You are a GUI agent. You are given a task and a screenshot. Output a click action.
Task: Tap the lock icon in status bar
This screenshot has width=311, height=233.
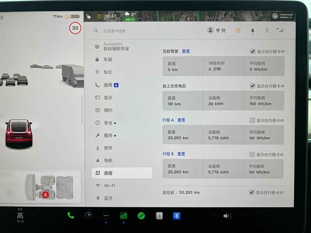[x=89, y=16]
